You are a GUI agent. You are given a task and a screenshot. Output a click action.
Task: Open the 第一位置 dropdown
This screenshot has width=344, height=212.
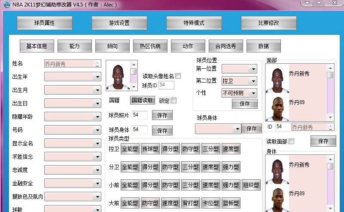(239, 69)
